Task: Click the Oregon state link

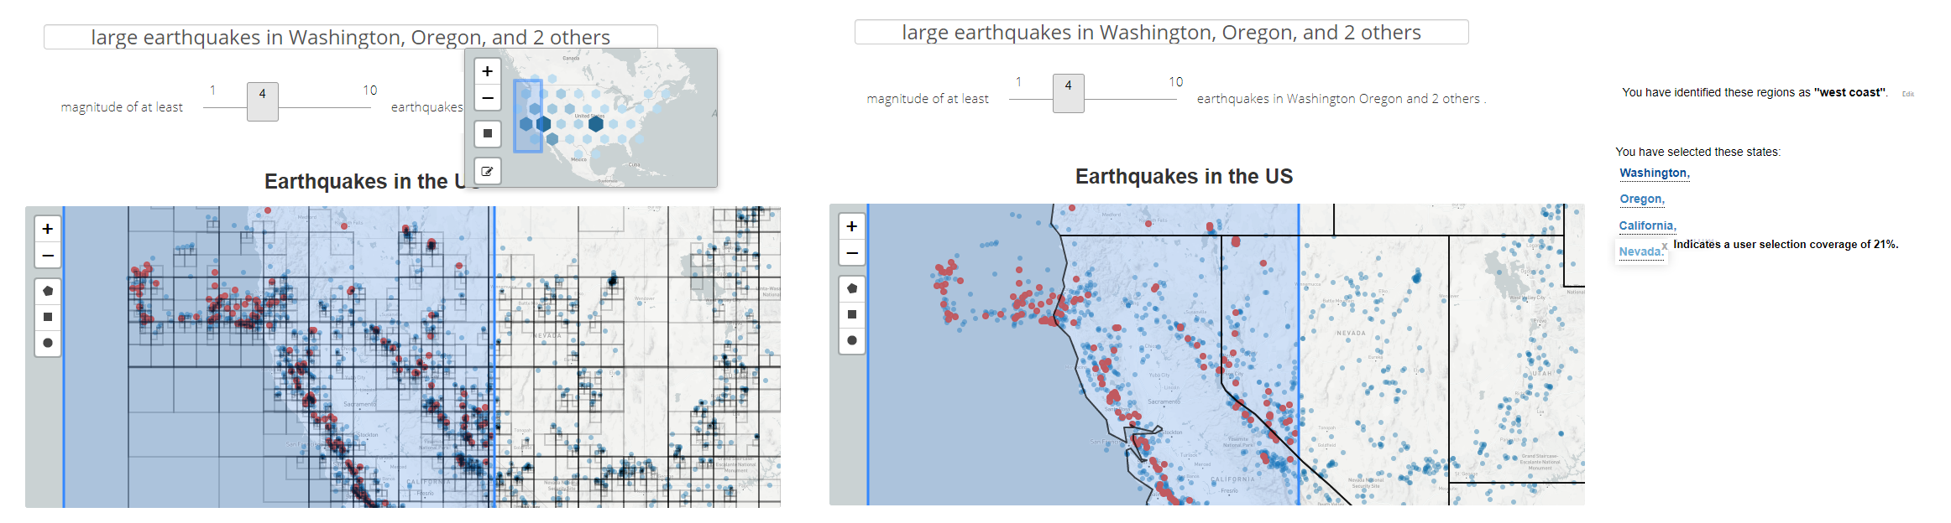Action: pos(1640,199)
